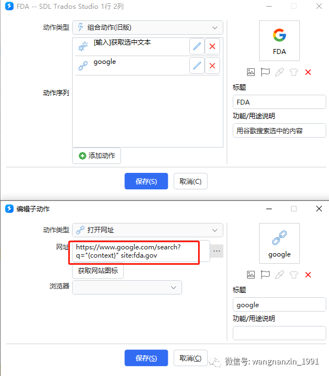This screenshot has width=329, height=376.
Task: Click the ellipsis button next to the URL field
Action: point(217,251)
